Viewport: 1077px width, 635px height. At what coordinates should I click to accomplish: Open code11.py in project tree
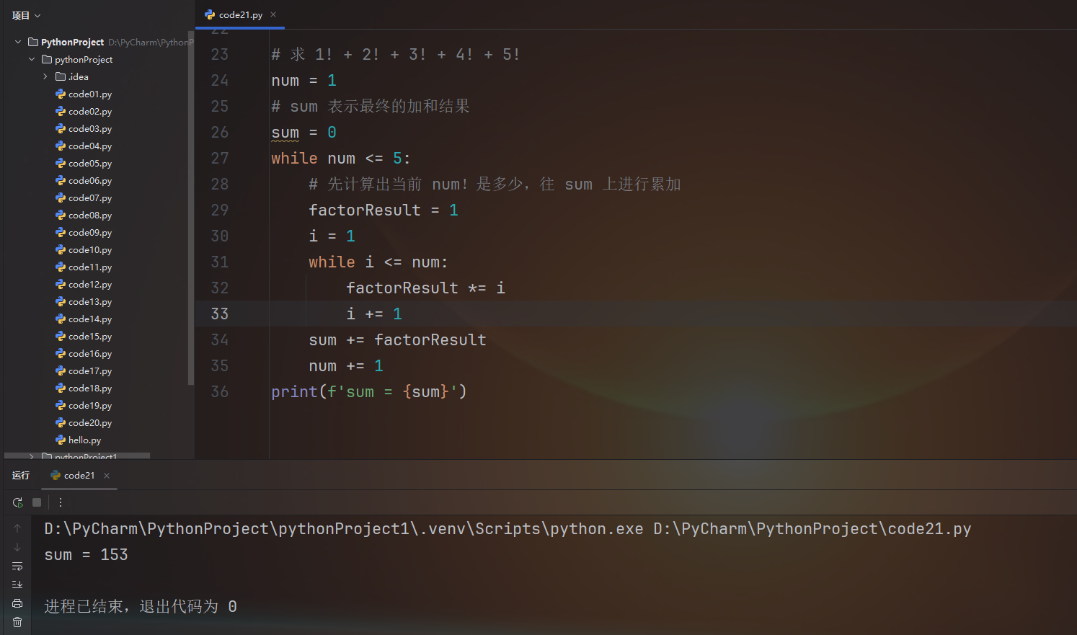pyautogui.click(x=84, y=267)
